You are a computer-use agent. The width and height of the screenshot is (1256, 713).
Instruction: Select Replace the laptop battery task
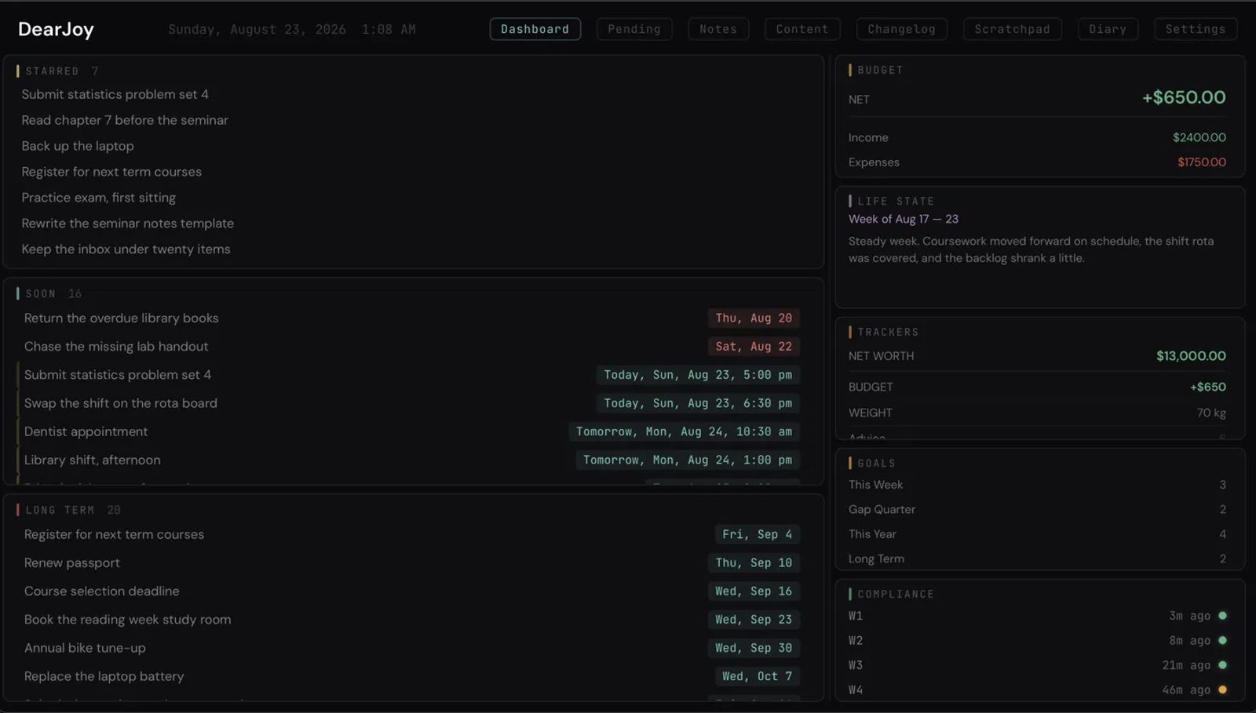(104, 676)
